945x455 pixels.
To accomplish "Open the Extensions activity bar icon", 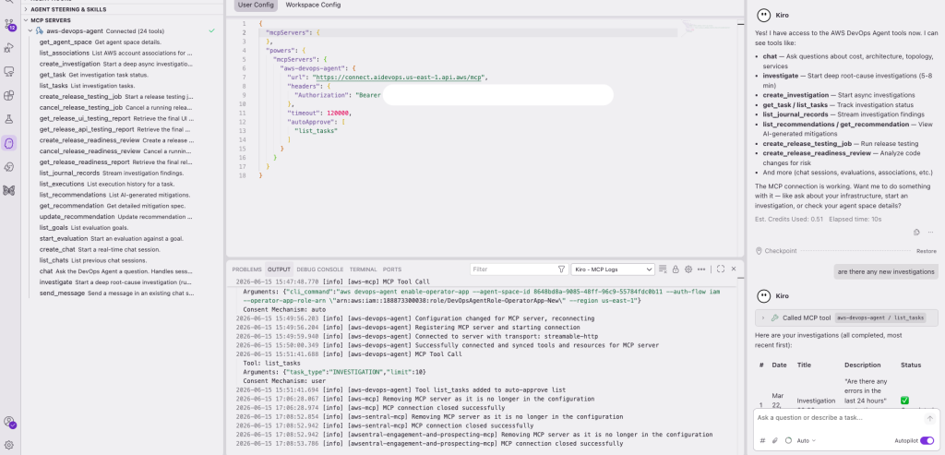I will (9, 95).
